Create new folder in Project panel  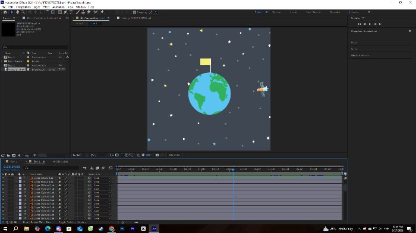pos(8,155)
